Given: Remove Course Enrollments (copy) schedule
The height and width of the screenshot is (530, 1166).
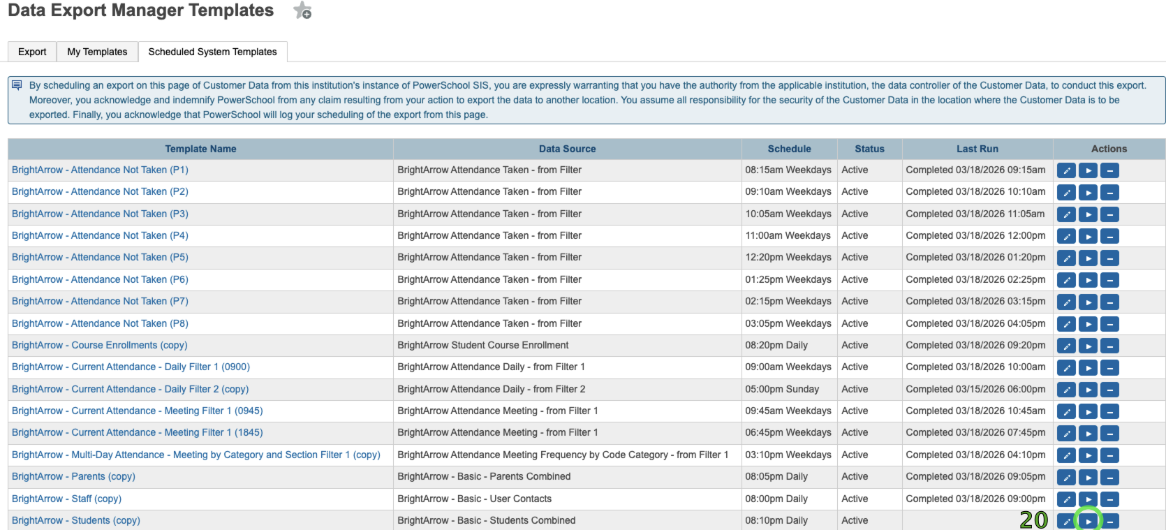Looking at the screenshot, I should tap(1109, 346).
